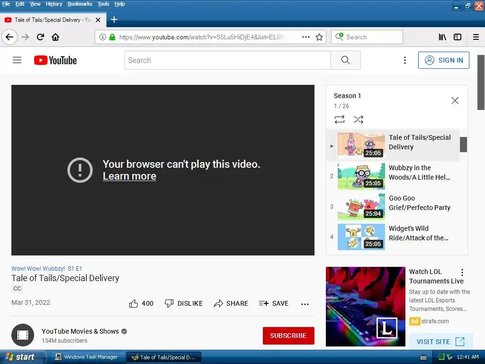Click the LOL Tournaments ad image
The height and width of the screenshot is (364, 485).
click(x=366, y=307)
